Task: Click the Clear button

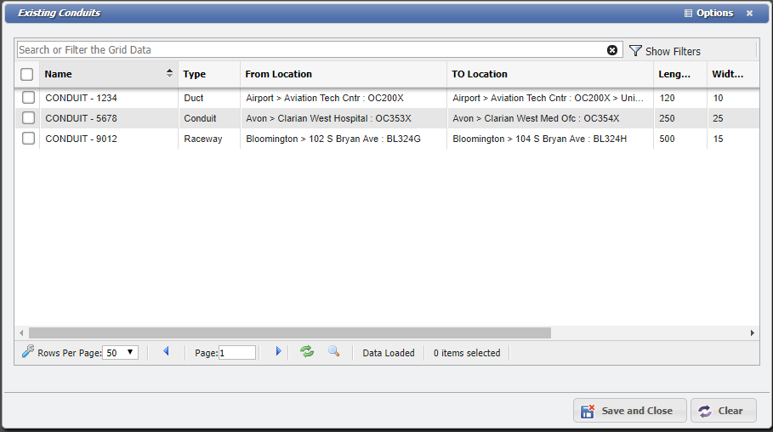Action: [x=724, y=410]
